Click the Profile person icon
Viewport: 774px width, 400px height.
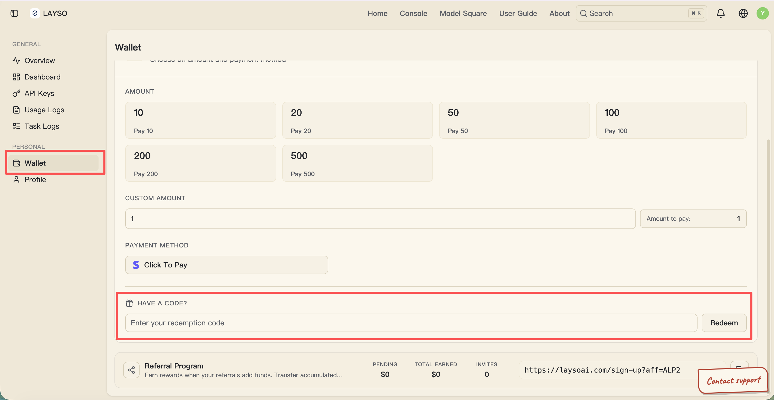pos(16,179)
